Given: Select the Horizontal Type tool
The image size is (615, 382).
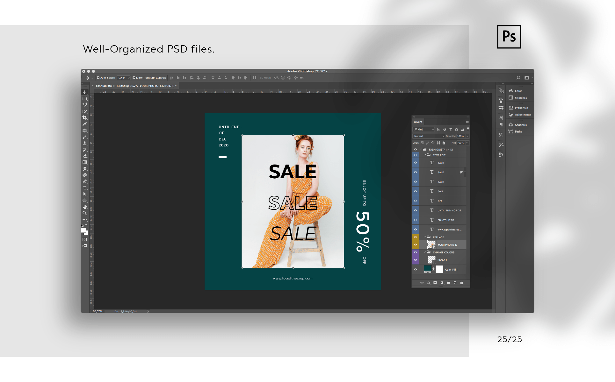Looking at the screenshot, I should pos(85,188).
